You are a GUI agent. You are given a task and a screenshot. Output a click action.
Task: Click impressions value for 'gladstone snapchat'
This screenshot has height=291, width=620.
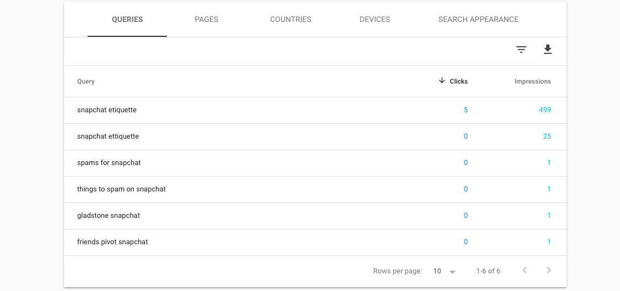click(549, 216)
